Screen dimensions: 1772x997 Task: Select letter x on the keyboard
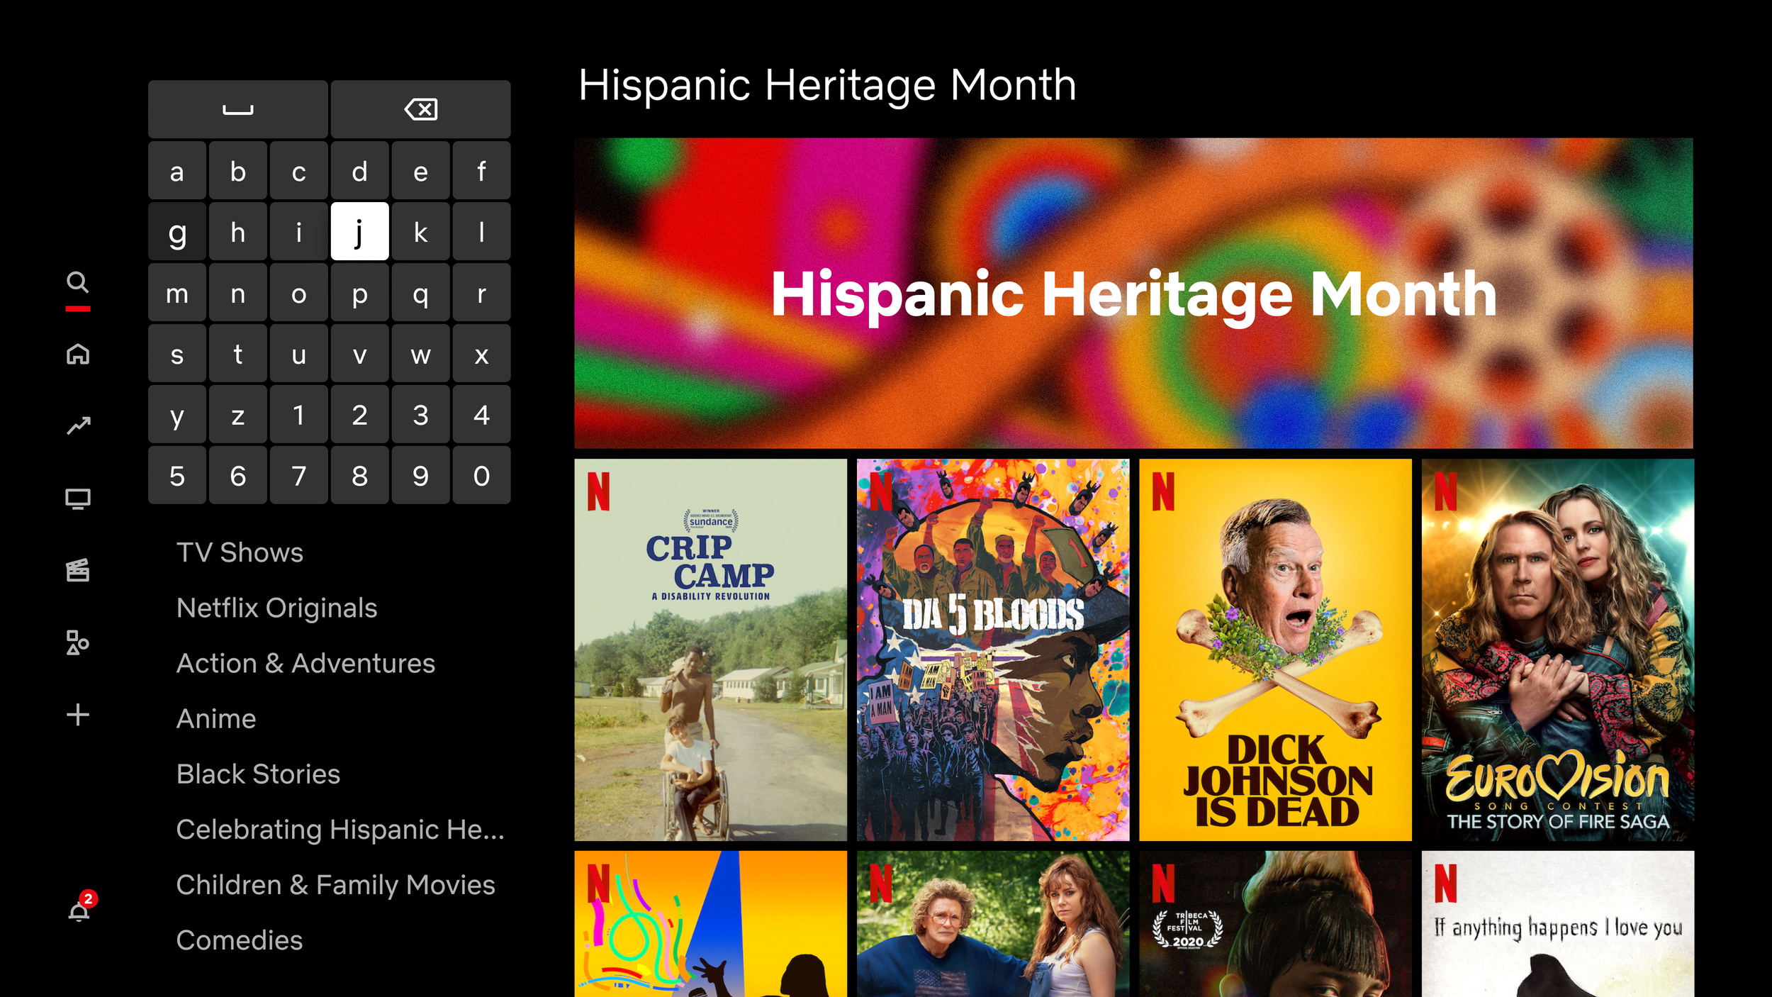[x=482, y=353]
